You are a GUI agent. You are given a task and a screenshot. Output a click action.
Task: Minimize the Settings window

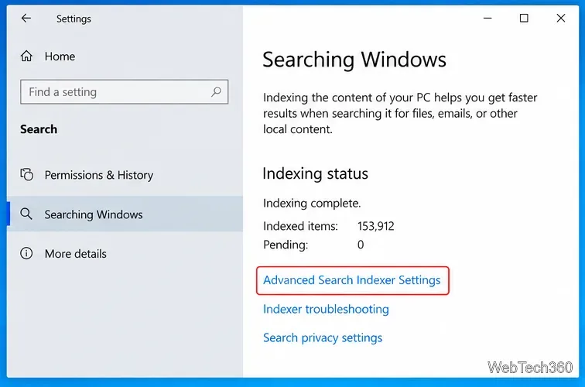pyautogui.click(x=487, y=18)
